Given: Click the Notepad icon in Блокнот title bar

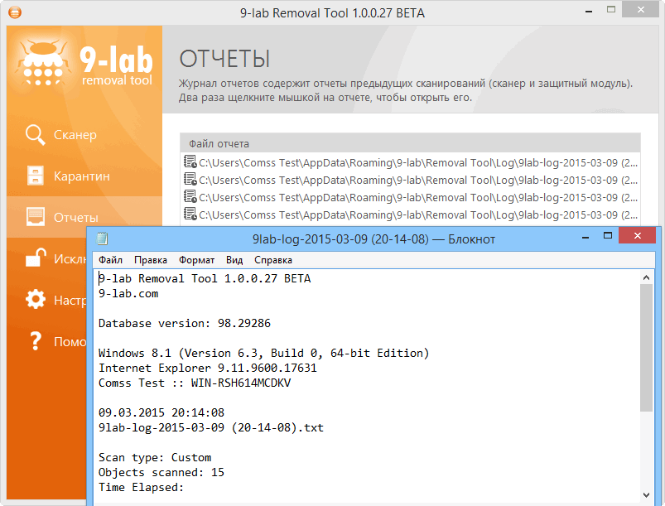Looking at the screenshot, I should [x=102, y=239].
